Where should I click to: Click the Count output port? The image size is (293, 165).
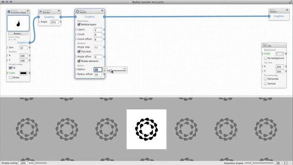104,34
